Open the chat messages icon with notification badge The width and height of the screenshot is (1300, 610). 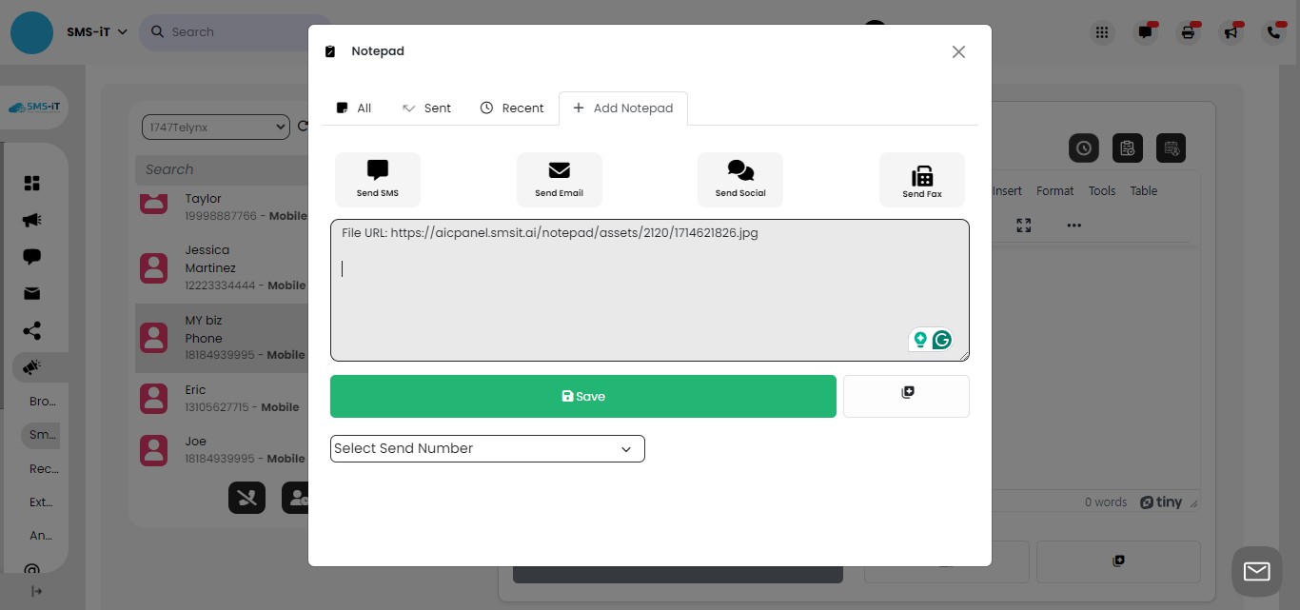coord(1144,31)
